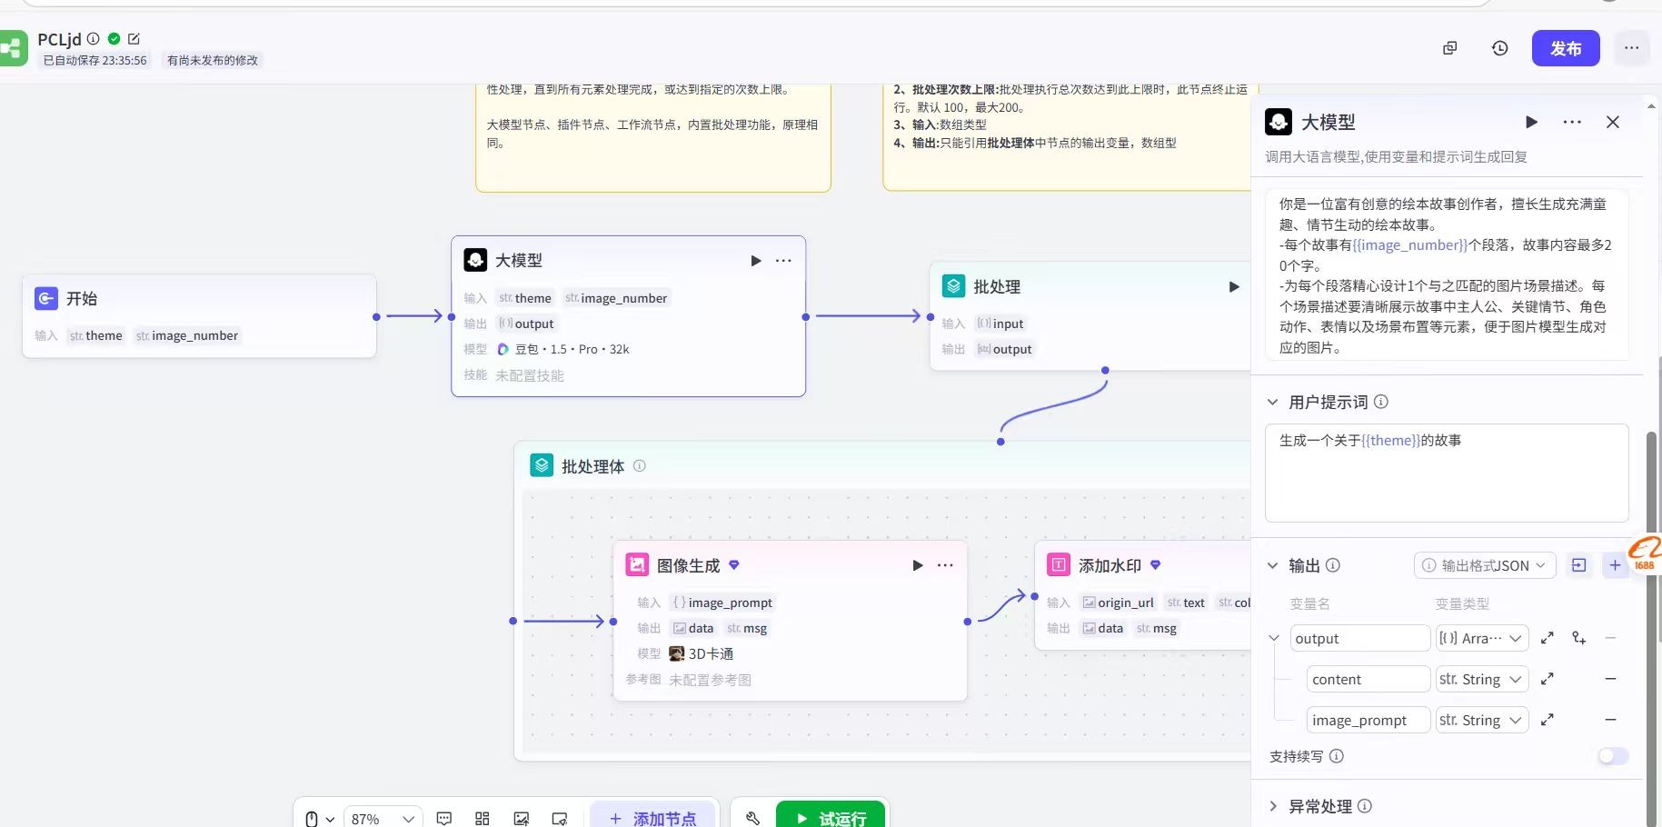Open the version history clock icon
The height and width of the screenshot is (827, 1662).
pos(1499,48)
